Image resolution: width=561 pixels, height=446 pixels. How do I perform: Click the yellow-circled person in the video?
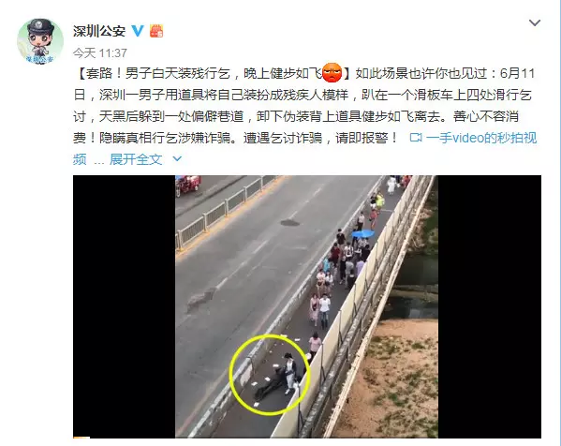pos(290,373)
